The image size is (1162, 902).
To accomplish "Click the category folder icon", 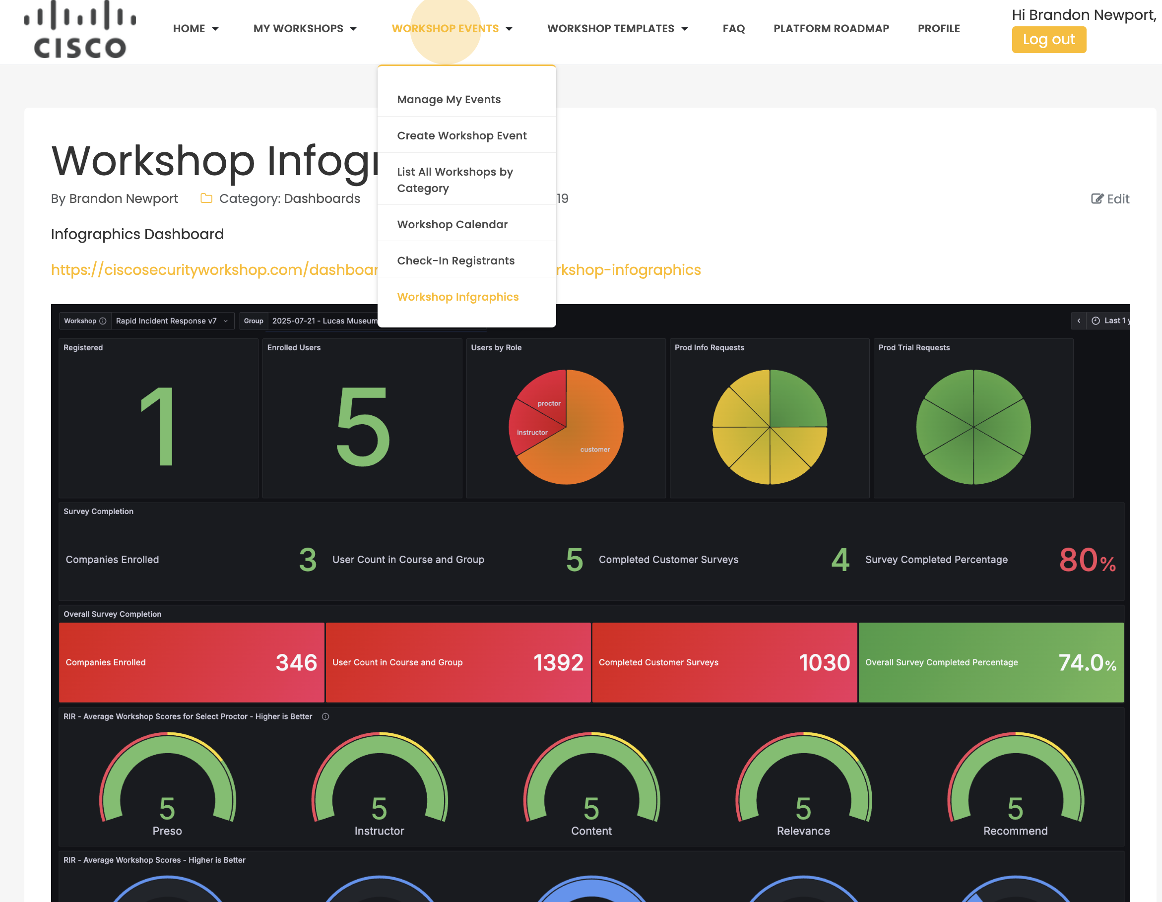I will click(x=206, y=198).
